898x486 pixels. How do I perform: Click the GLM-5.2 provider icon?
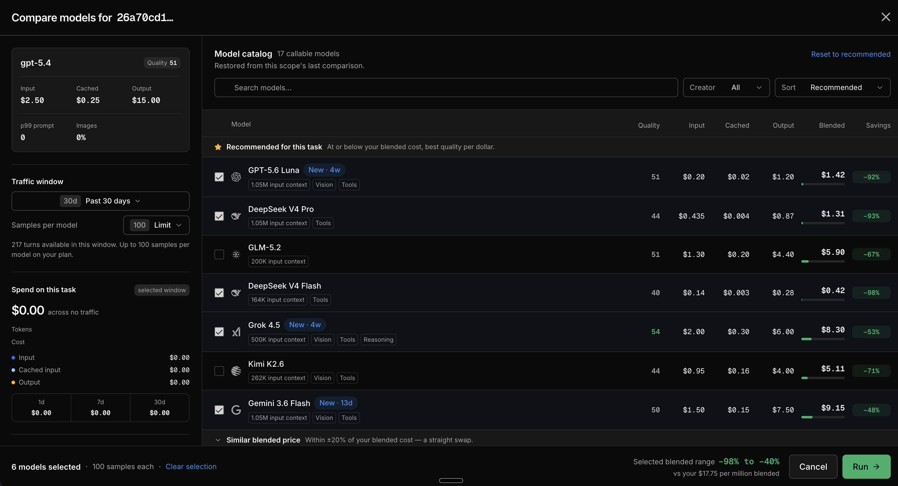tap(236, 254)
